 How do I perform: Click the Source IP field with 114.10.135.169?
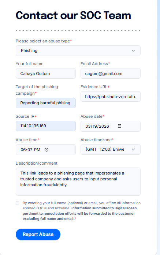click(46, 126)
